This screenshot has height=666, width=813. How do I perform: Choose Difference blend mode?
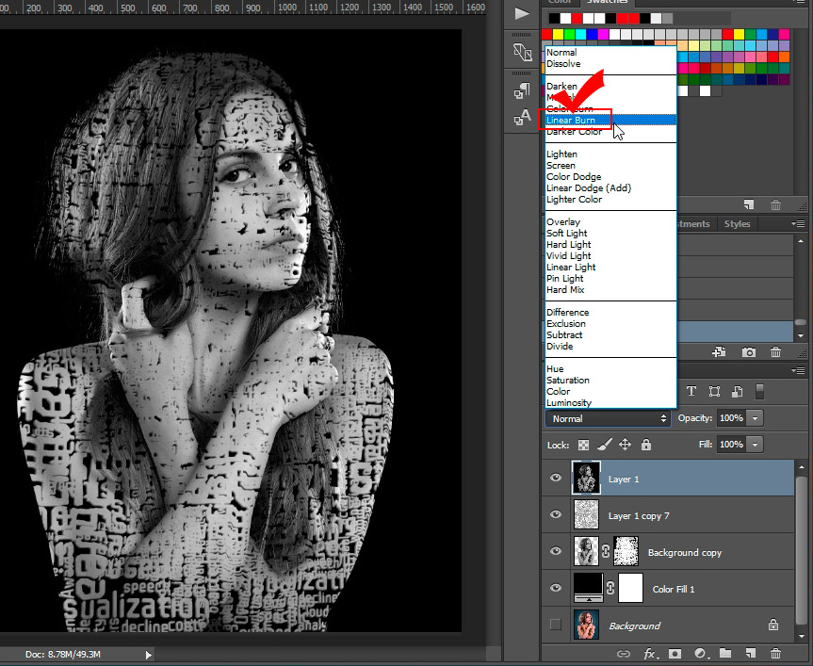pyautogui.click(x=610, y=313)
